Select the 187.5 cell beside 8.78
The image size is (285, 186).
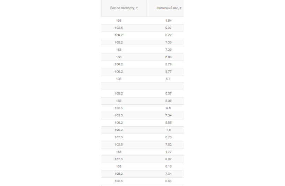pyautogui.click(x=119, y=137)
